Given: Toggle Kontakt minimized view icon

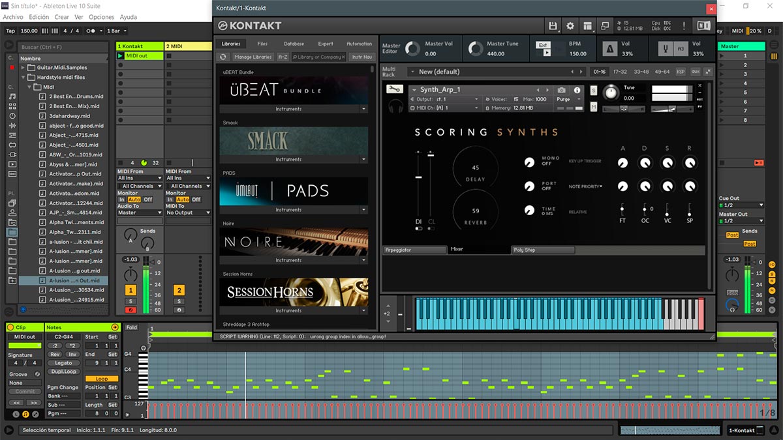Looking at the screenshot, I should coord(605,25).
